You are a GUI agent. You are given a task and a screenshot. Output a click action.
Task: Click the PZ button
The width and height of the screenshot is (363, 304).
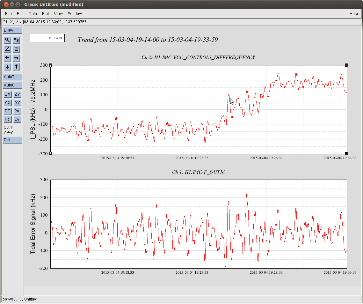click(8, 111)
